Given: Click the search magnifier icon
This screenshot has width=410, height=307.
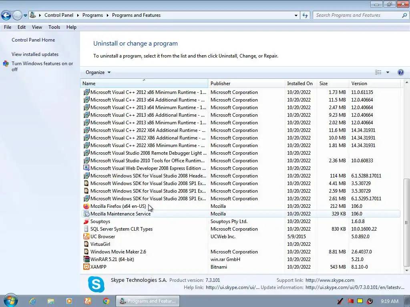Looking at the screenshot, I should 404,15.
